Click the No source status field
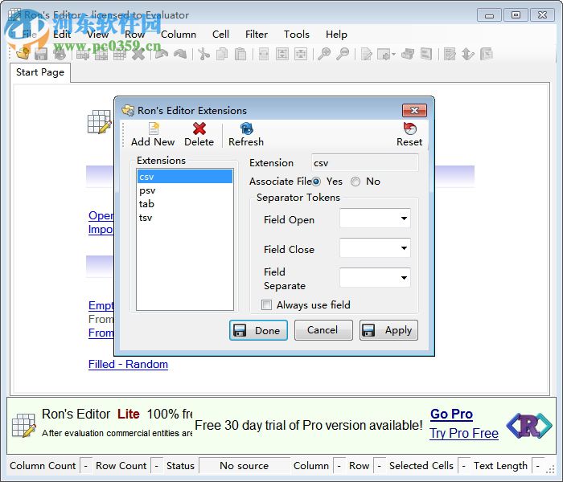563x482 pixels. [245, 465]
